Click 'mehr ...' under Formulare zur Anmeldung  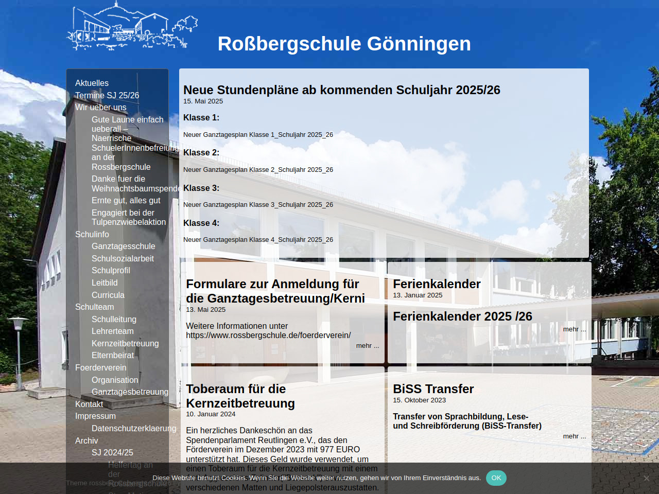point(367,346)
